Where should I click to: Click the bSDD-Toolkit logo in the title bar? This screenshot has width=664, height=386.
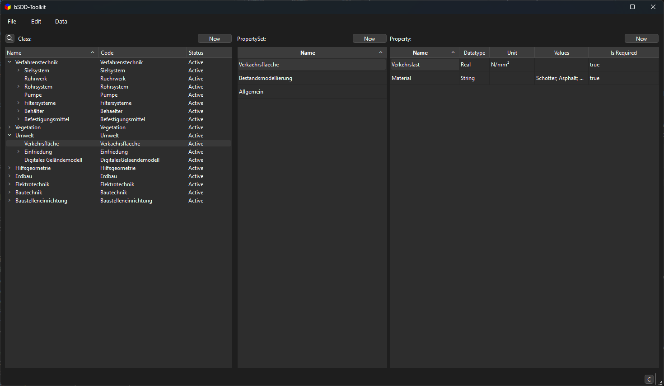coord(7,7)
